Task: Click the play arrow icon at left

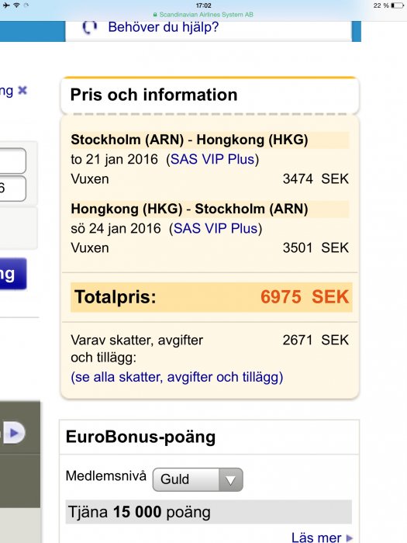Action: pyautogui.click(x=13, y=433)
